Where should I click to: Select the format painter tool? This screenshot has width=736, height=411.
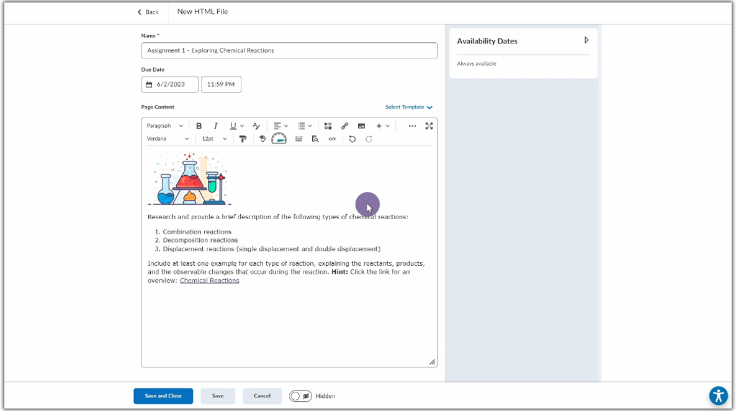point(243,139)
